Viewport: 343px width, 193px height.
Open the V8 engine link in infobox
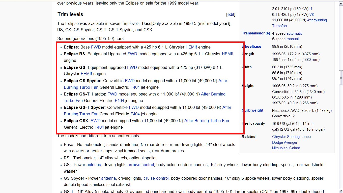pos(311,14)
